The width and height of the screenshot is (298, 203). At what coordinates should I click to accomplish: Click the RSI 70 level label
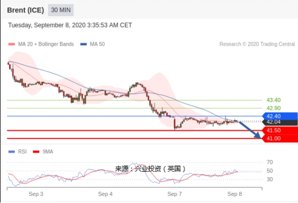(x=269, y=162)
